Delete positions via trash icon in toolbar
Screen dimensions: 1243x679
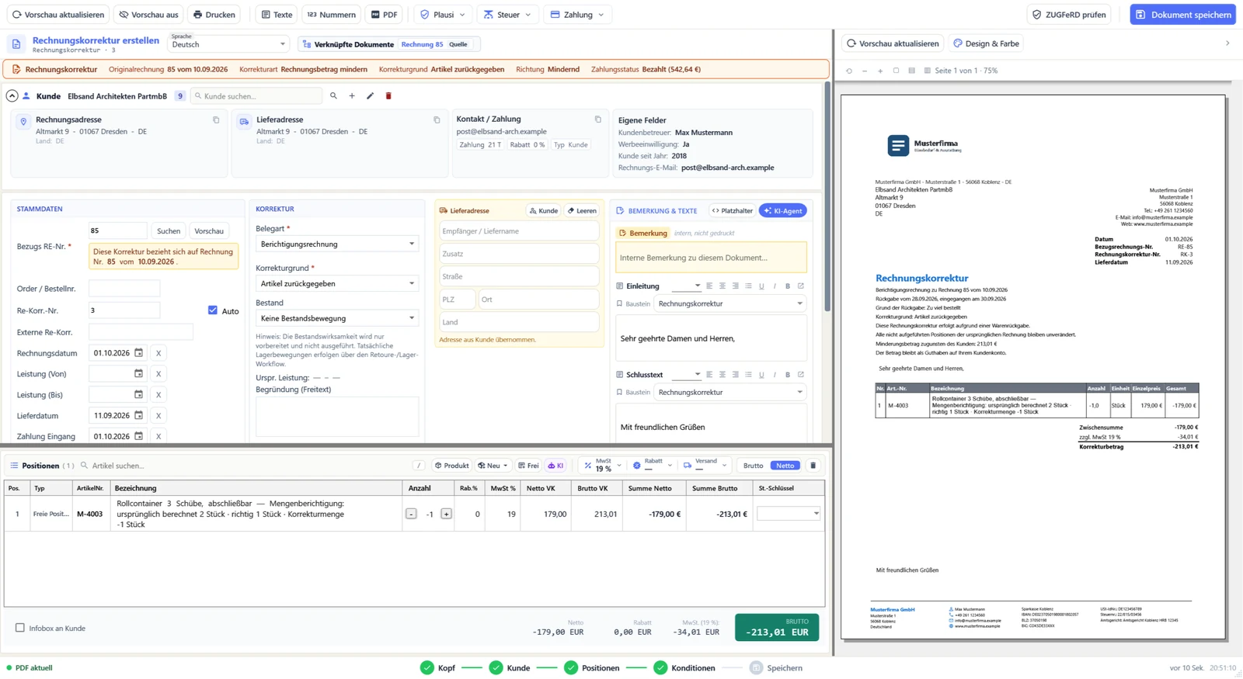click(813, 466)
